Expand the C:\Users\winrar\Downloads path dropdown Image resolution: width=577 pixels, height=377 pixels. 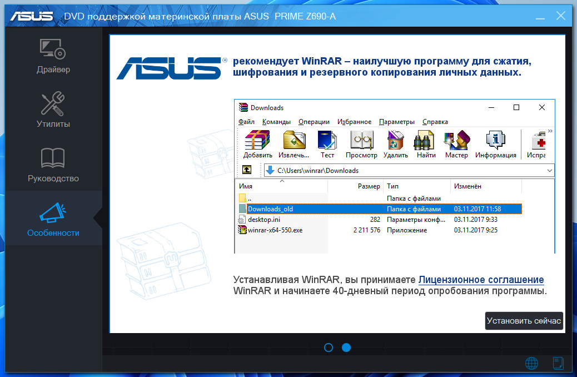549,171
